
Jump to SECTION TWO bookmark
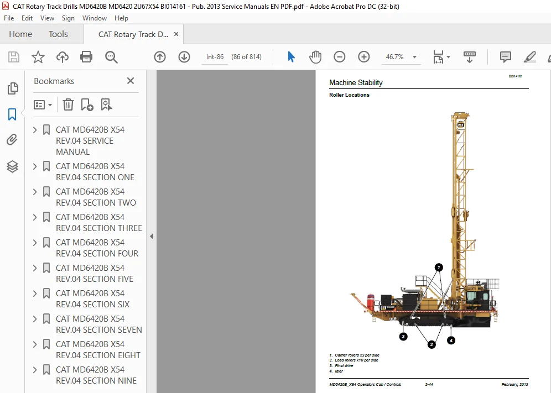[x=96, y=197]
